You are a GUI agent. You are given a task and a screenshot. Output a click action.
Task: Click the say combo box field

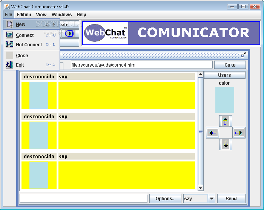(195, 199)
